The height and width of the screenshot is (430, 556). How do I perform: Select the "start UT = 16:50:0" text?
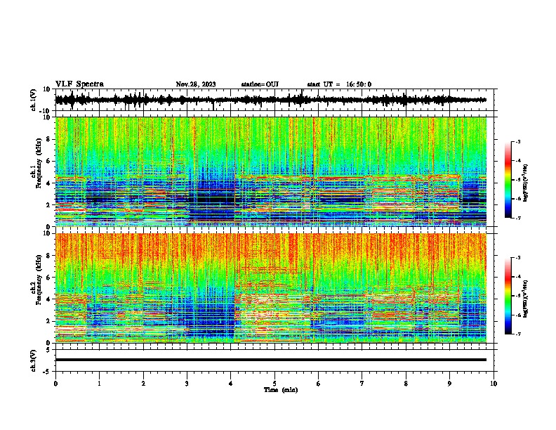pos(339,84)
